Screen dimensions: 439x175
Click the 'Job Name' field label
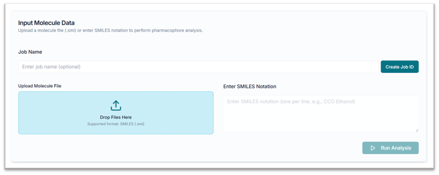(x=30, y=52)
